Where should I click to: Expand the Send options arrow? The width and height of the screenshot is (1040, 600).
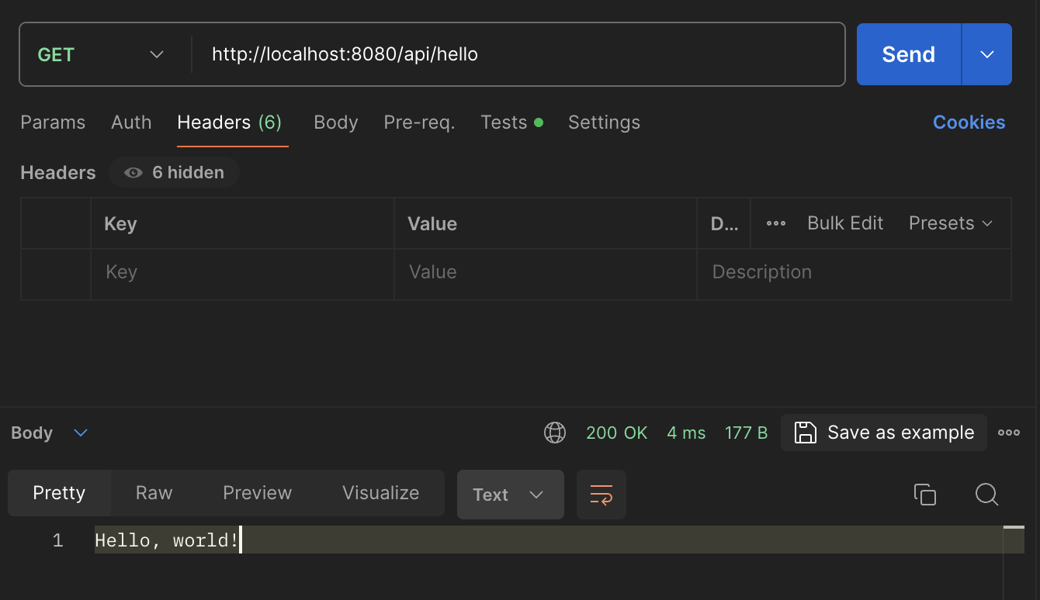(986, 54)
